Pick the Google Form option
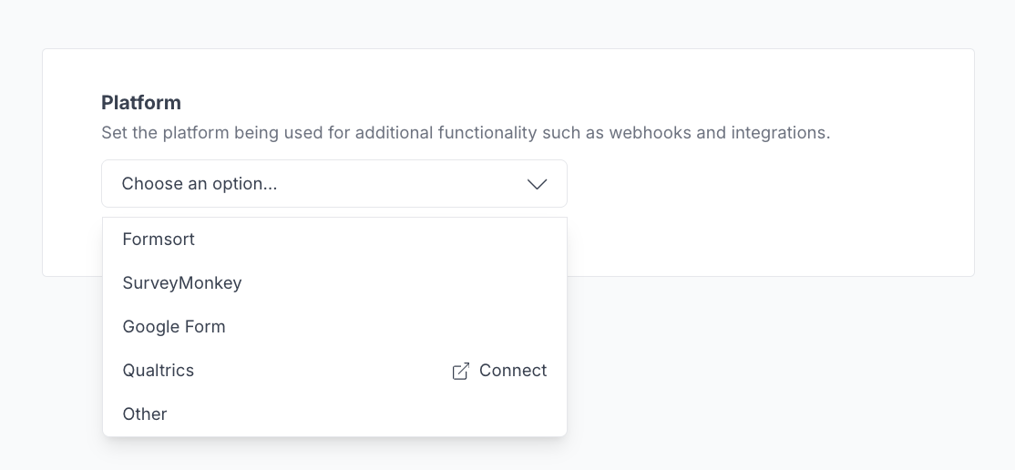This screenshot has height=470, width=1015. click(x=174, y=327)
